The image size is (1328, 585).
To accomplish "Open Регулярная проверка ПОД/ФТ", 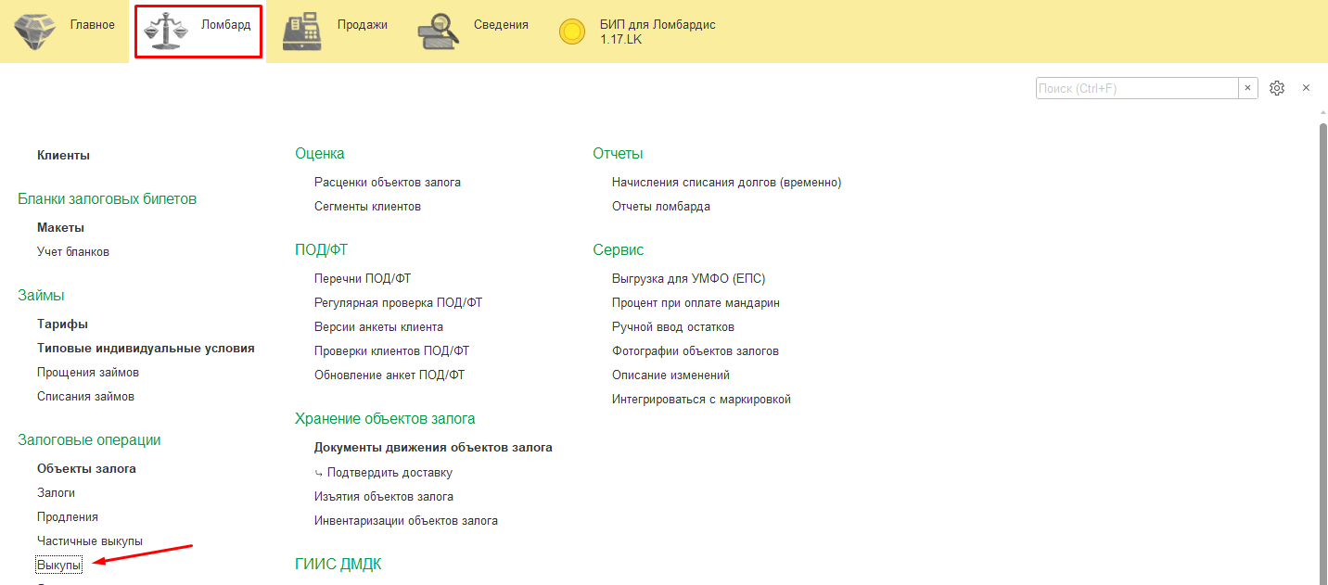I will 398,303.
